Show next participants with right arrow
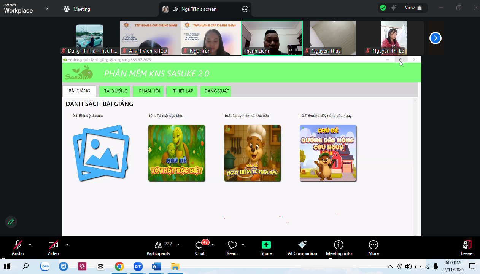The image size is (480, 274). pyautogui.click(x=435, y=38)
